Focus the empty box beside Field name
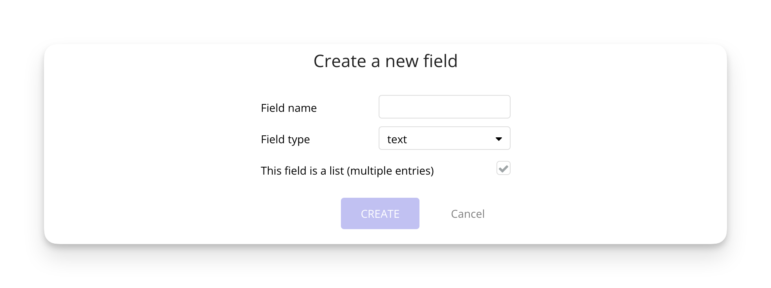The height and width of the screenshot is (288, 771). pyautogui.click(x=444, y=107)
